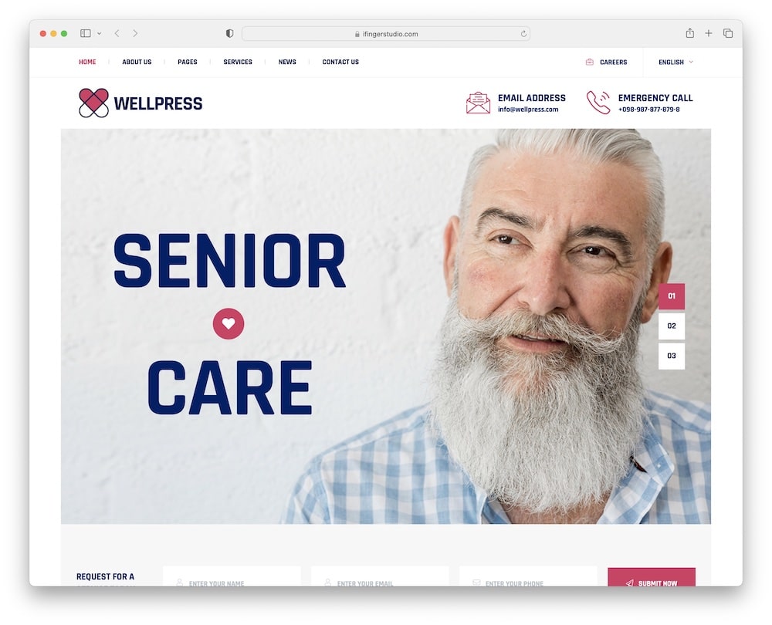Click the privacy shield icon
The width and height of the screenshot is (772, 625).
(x=229, y=33)
